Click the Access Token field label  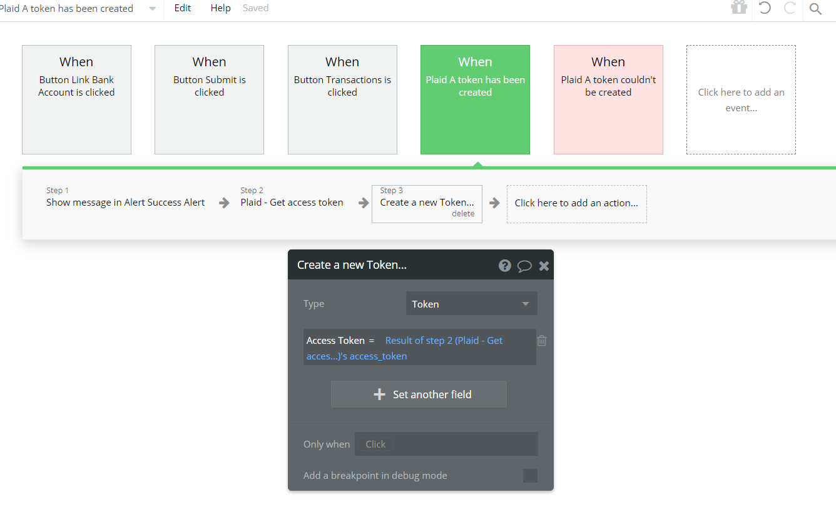click(x=335, y=341)
